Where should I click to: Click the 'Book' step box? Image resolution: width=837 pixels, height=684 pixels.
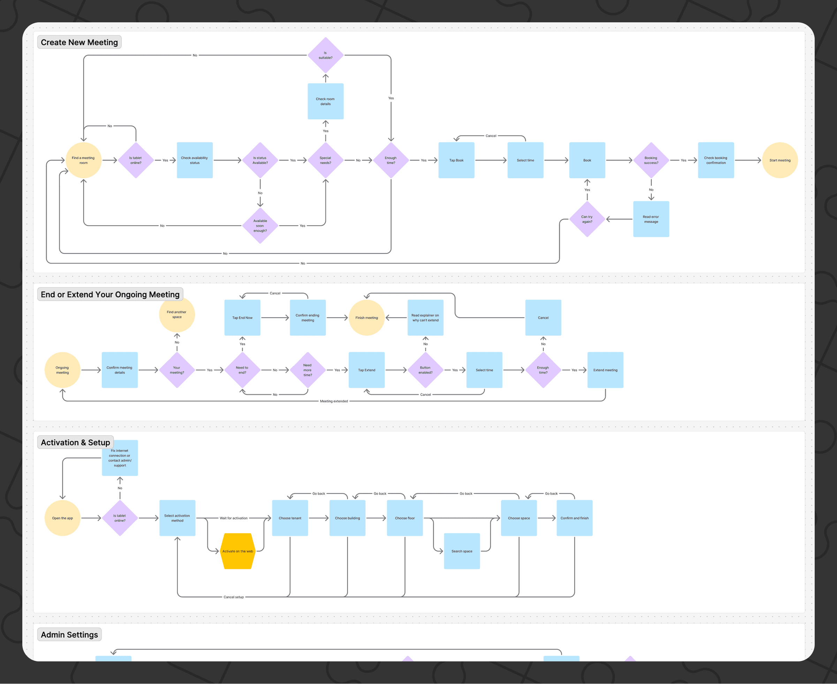coord(587,160)
